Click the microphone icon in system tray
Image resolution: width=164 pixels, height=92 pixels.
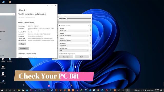(x=146, y=90)
